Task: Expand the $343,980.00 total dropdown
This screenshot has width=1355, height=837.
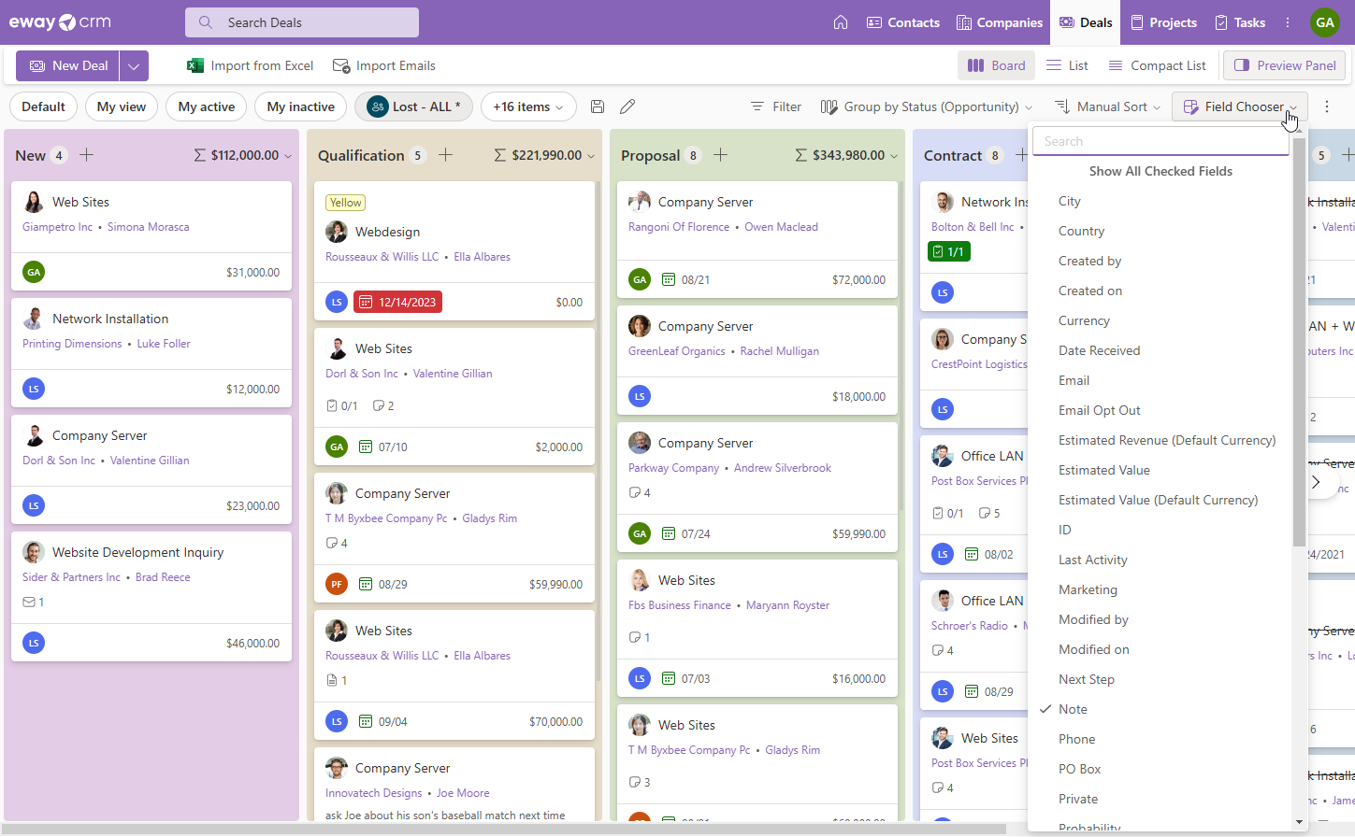Action: [893, 156]
